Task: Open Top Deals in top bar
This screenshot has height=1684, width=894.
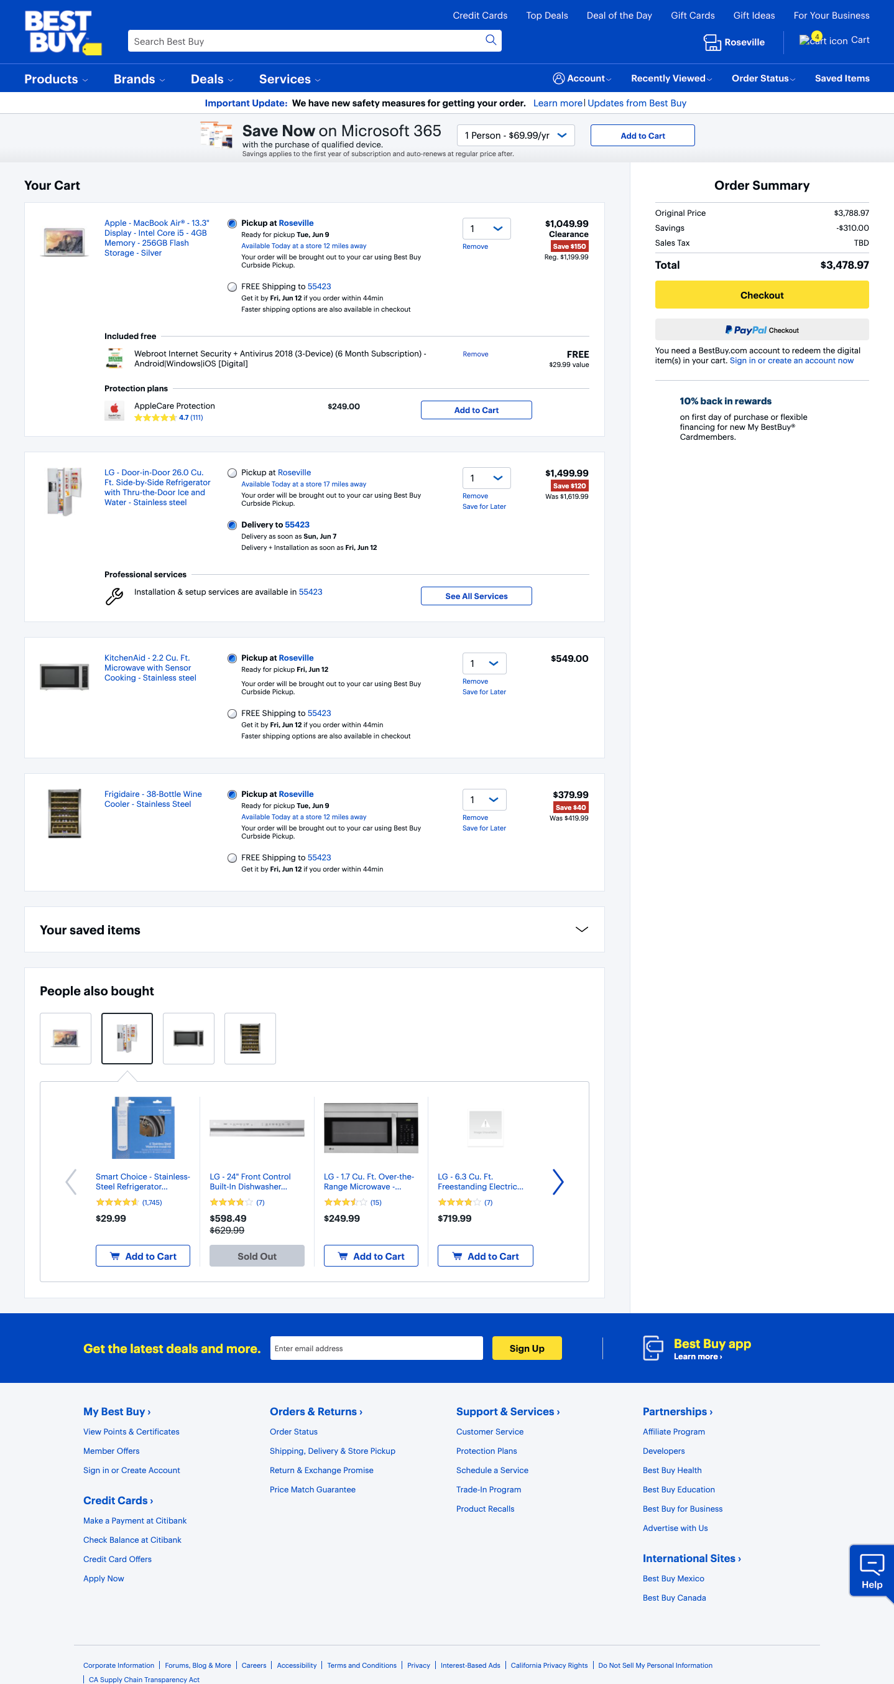Action: tap(547, 16)
